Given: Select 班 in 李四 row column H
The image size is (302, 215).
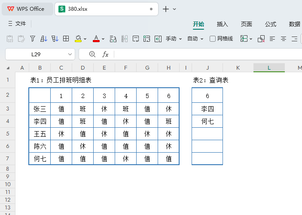Looking at the screenshot, I should point(168,121).
